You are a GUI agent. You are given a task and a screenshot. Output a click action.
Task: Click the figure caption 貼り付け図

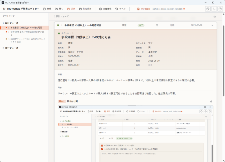pos(72,102)
